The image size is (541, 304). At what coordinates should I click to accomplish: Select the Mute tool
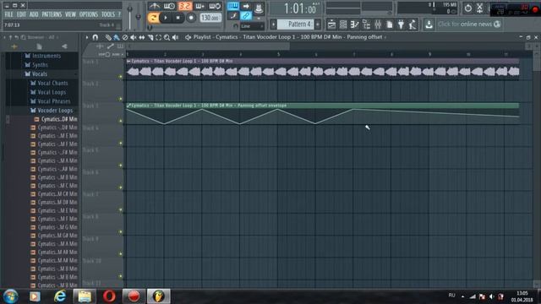point(134,37)
